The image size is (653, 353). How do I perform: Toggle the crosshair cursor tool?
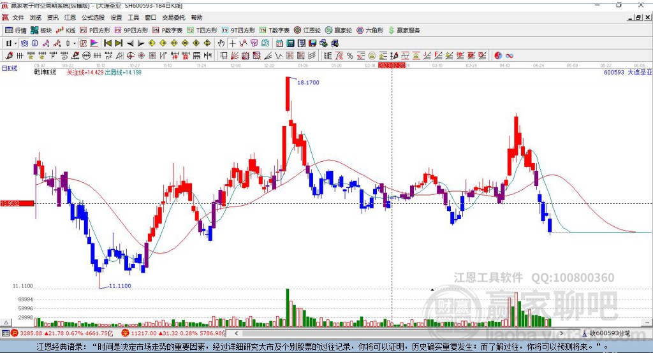pos(232,43)
